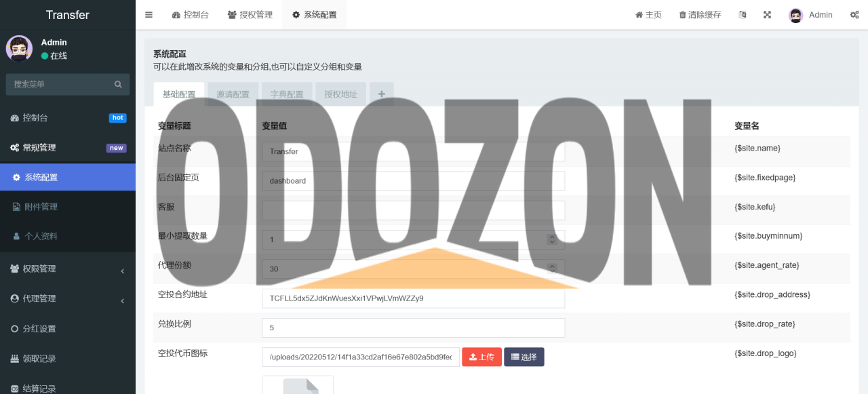Open 分红设置 in the sidebar
The image size is (868, 394).
click(68, 329)
